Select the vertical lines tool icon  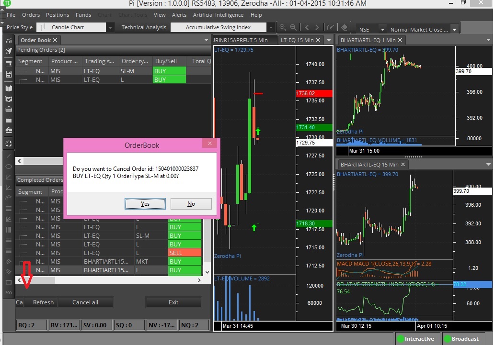(9, 230)
